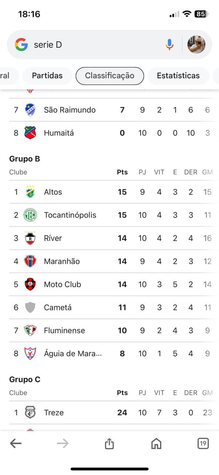Screen dimensions: 219x475
Task: Switch to the Partidas tab
Action: (47, 76)
